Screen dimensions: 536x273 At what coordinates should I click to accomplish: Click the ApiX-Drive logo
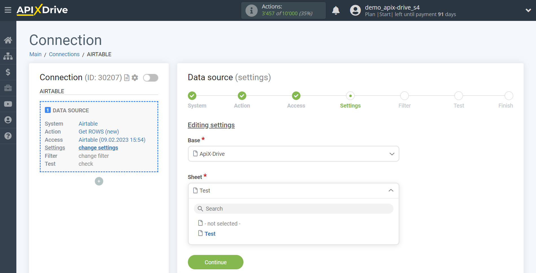42,10
